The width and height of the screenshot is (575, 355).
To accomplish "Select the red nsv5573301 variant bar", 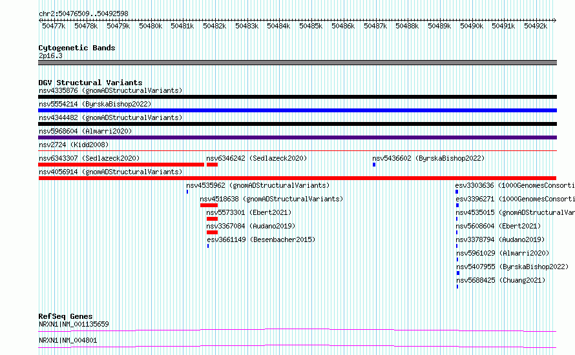I will (213, 219).
